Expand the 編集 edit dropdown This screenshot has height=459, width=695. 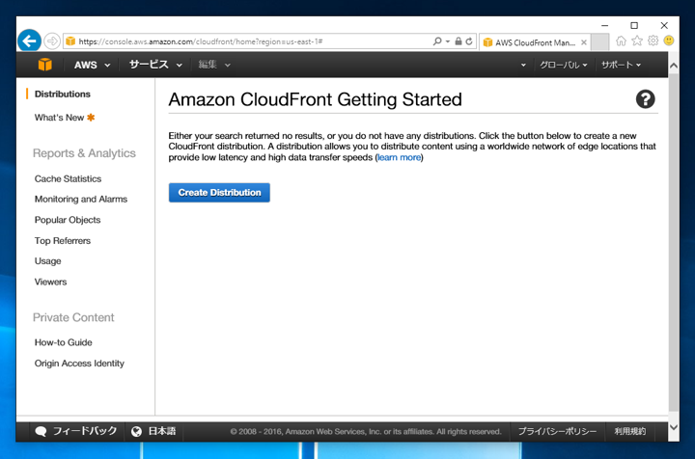tap(214, 65)
